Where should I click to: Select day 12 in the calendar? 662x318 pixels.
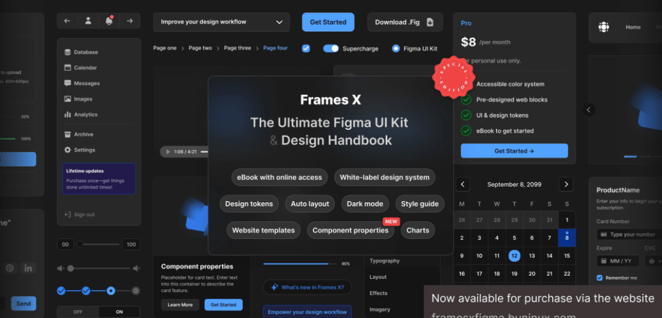tap(514, 255)
